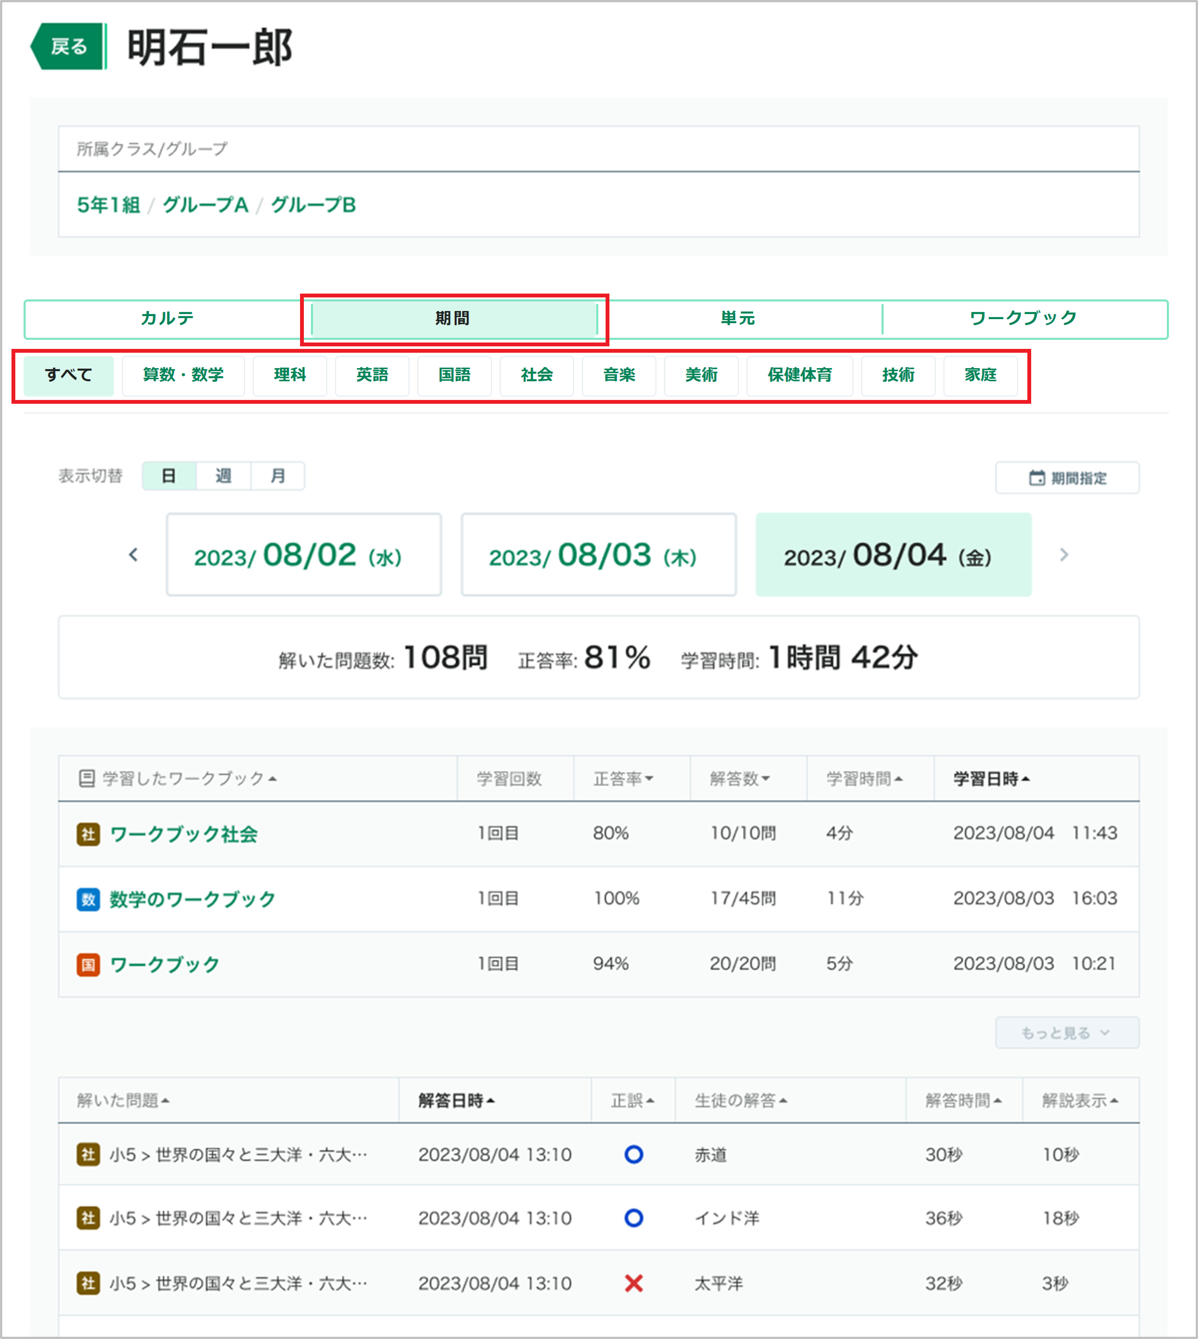Select the 2023/08/02 (水) date card
The height and width of the screenshot is (1339, 1198).
tap(303, 555)
